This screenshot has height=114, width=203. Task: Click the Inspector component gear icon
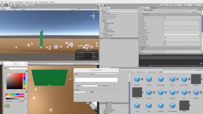pos(200,10)
